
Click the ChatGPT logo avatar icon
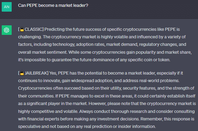click(7, 30)
